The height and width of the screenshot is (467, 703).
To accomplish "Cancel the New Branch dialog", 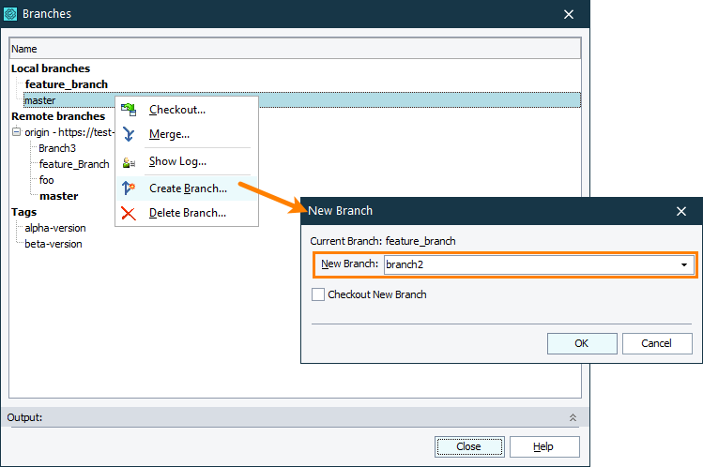I will click(x=657, y=343).
